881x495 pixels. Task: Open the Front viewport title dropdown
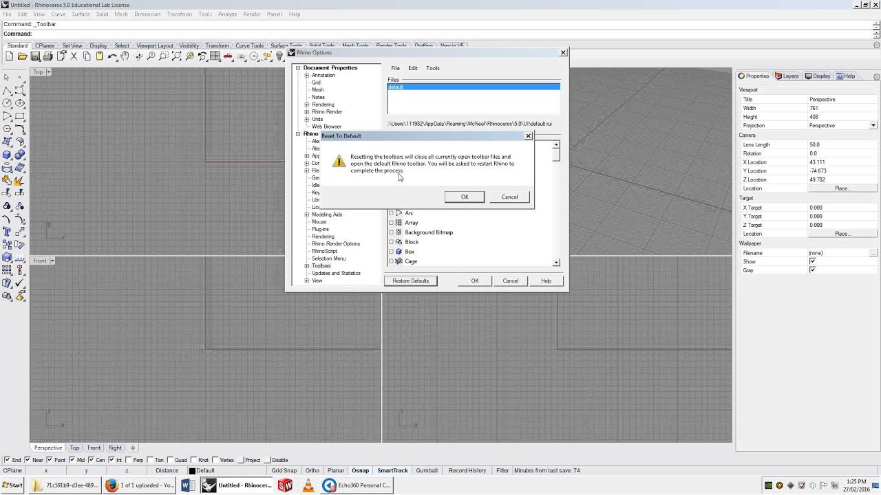coord(52,261)
